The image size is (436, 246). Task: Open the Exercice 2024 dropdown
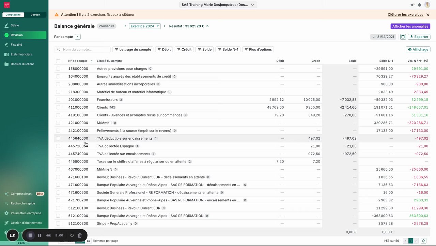pos(144,26)
